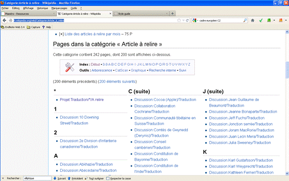Click the green square toolbar add-on icon
289x181 pixels.
click(269, 20)
